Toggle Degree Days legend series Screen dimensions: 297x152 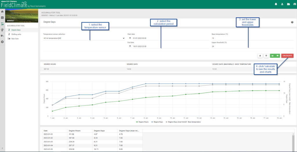click(x=157, y=122)
